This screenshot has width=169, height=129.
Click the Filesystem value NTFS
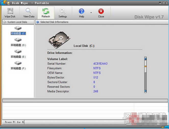97,68
